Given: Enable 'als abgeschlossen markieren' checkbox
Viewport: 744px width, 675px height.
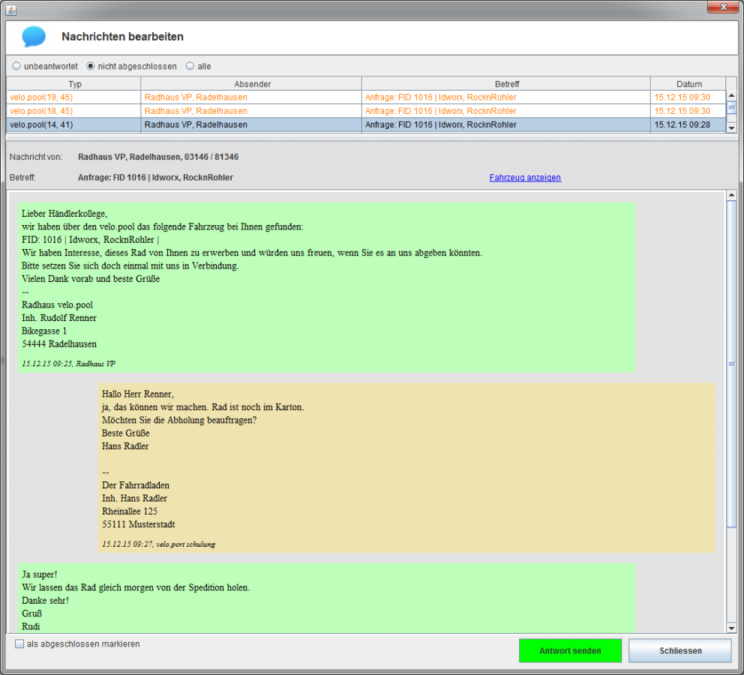Looking at the screenshot, I should [20, 643].
